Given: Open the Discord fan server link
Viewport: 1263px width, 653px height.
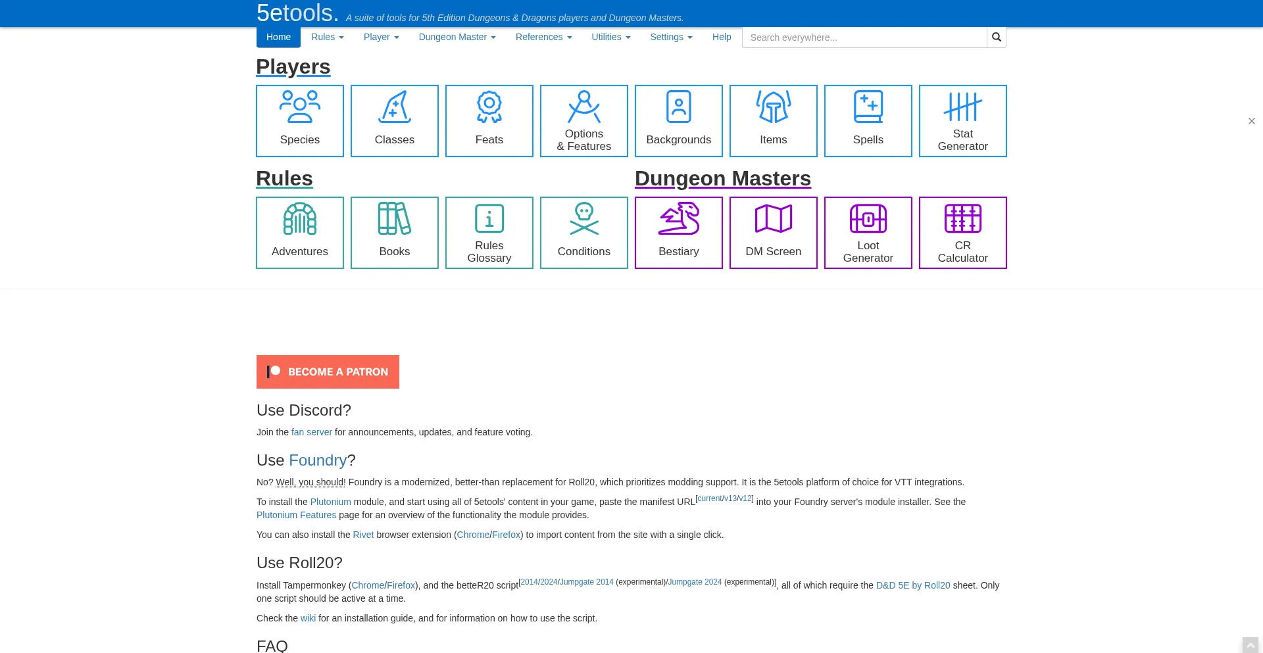Looking at the screenshot, I should pos(311,432).
